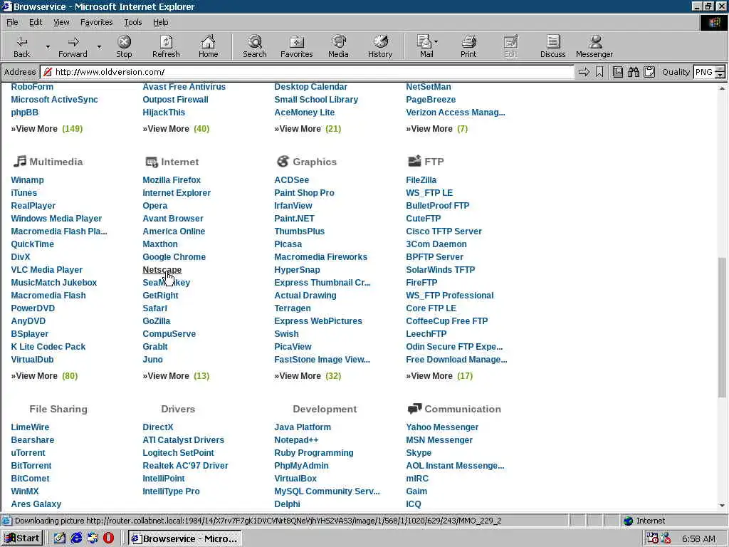Screen dimensions: 729x547
Task: Click the Browservice taskbar button
Action: 184,538
